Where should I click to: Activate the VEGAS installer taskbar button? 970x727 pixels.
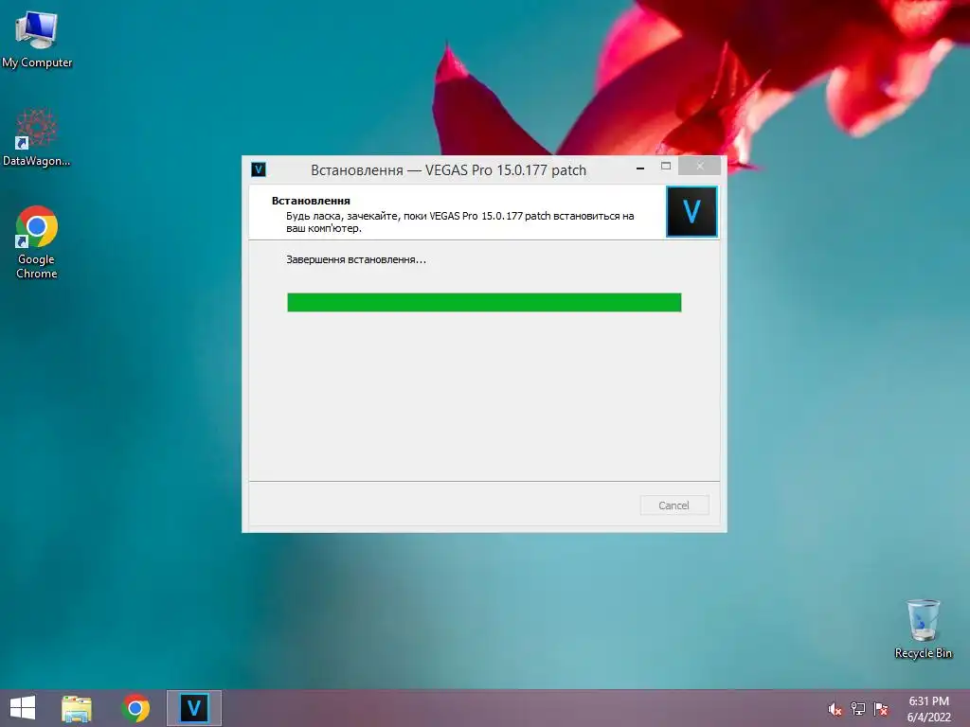pyautogui.click(x=193, y=708)
